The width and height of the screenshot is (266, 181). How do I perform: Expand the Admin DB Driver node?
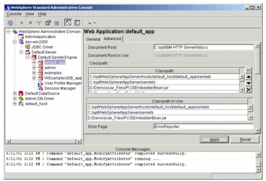(x=15, y=99)
